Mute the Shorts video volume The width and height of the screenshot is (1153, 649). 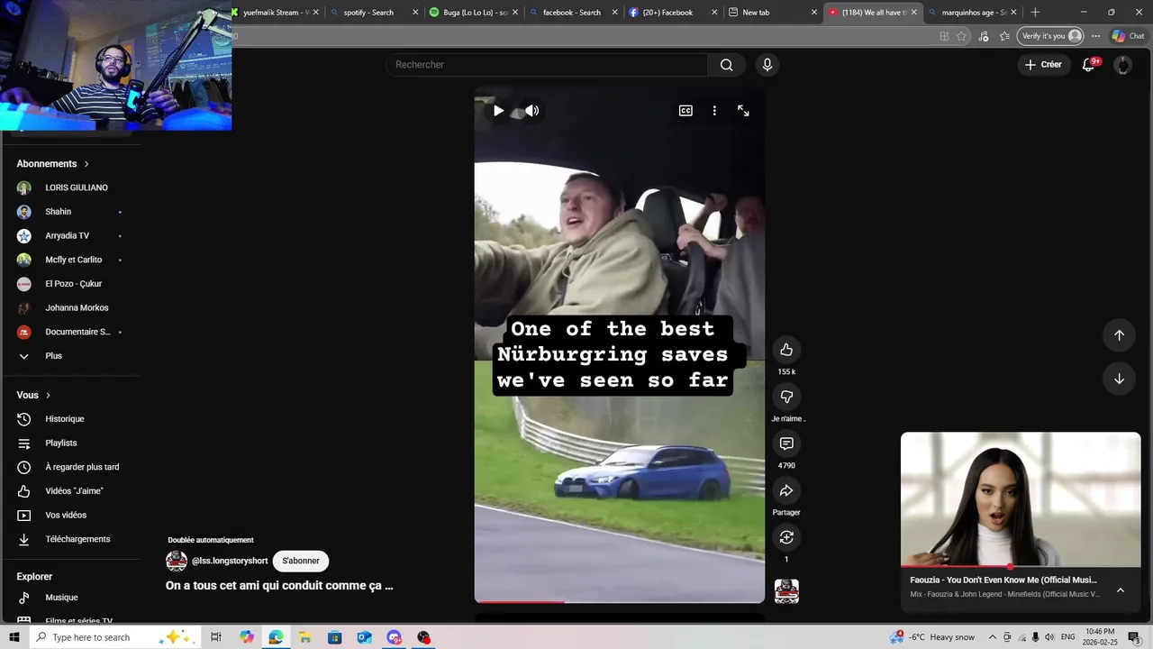tap(532, 111)
